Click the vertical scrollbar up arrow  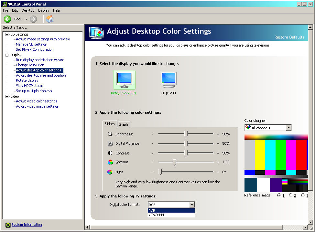[310, 27]
